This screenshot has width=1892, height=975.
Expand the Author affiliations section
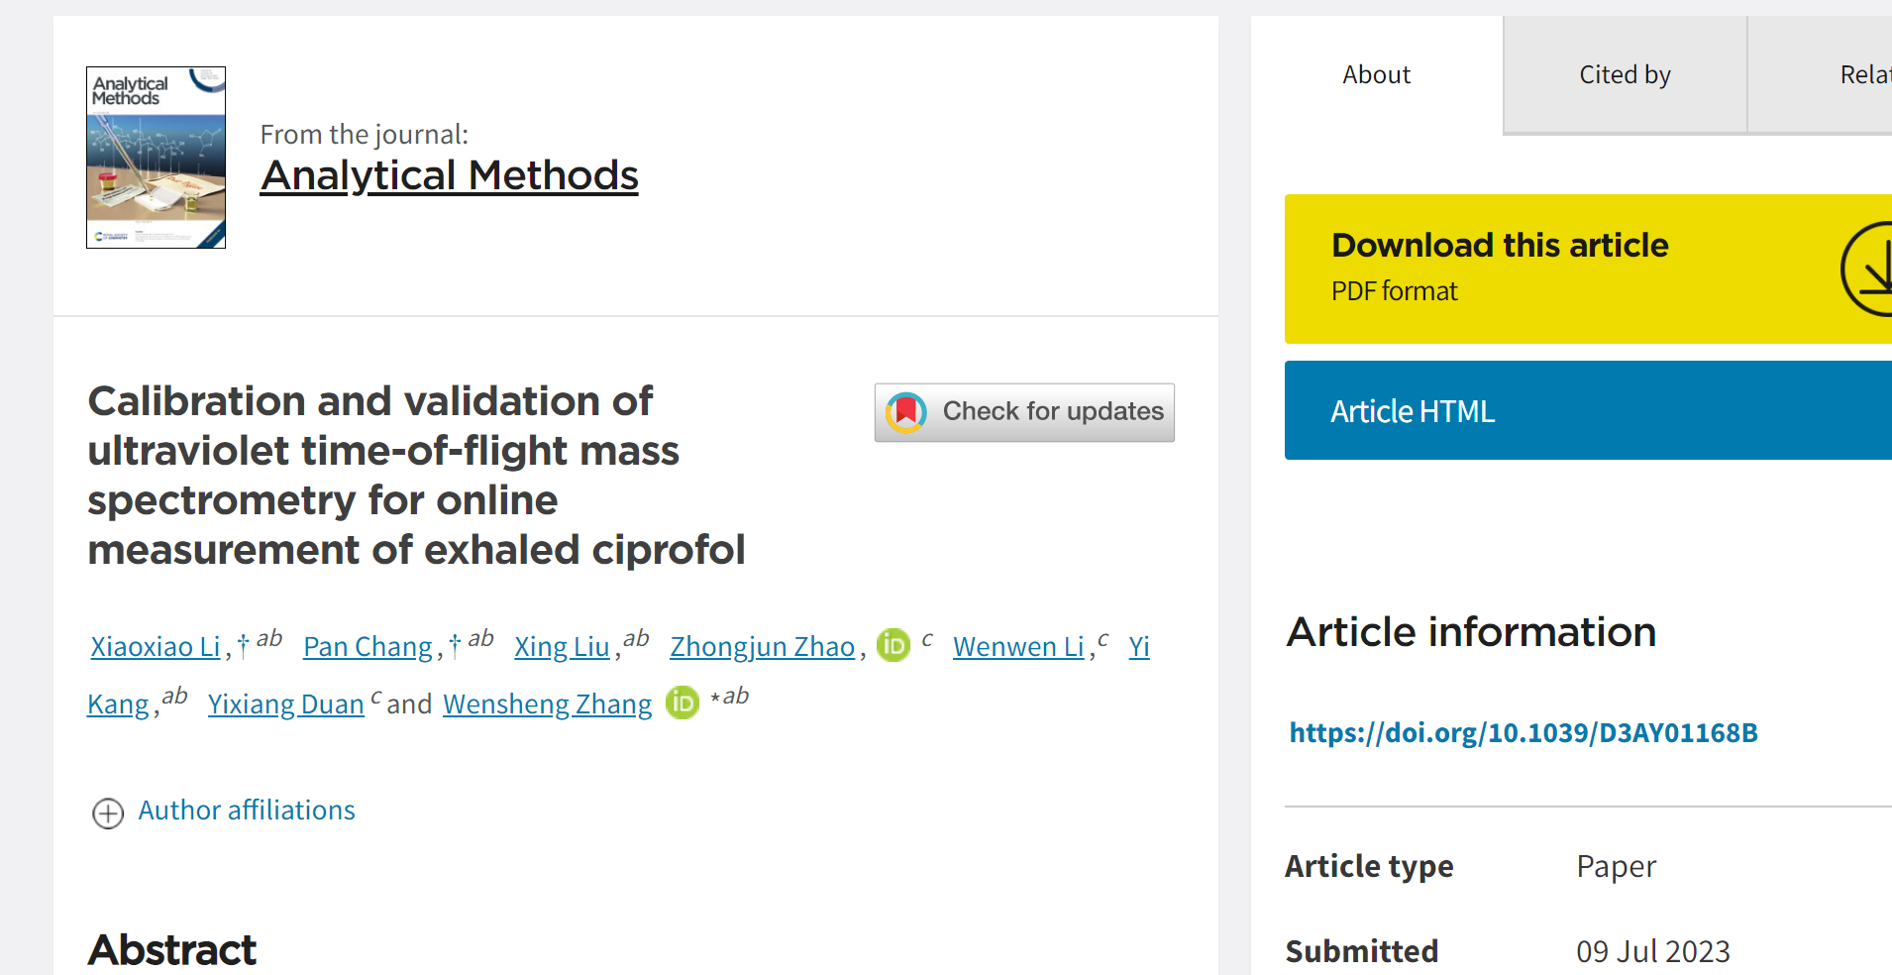(246, 811)
